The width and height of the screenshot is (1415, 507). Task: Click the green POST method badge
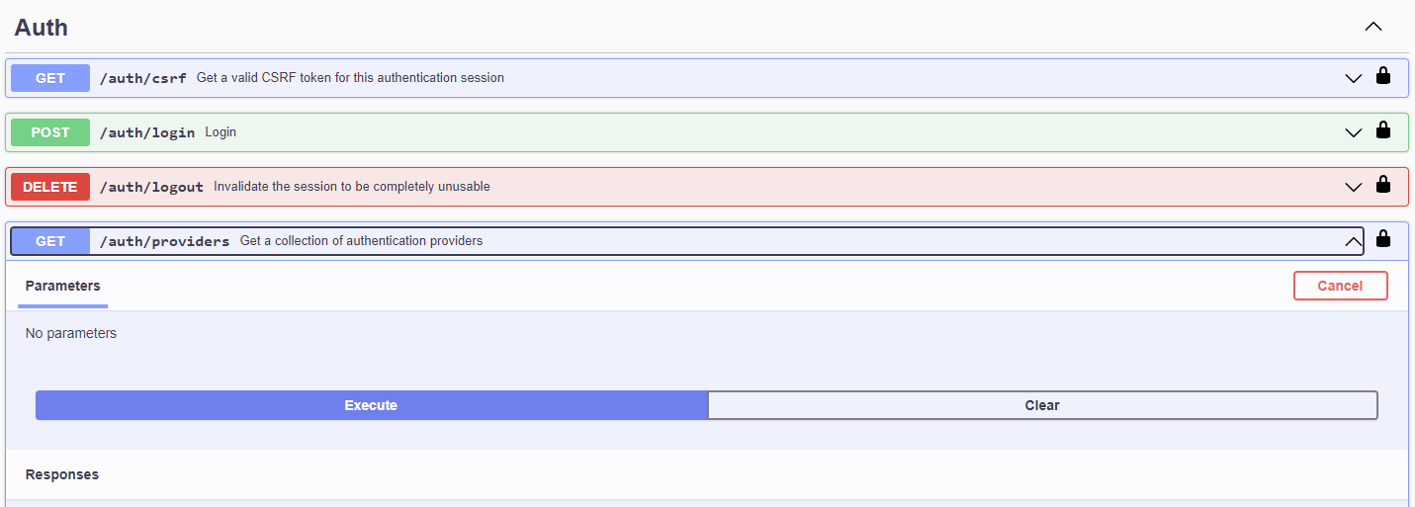click(x=50, y=132)
